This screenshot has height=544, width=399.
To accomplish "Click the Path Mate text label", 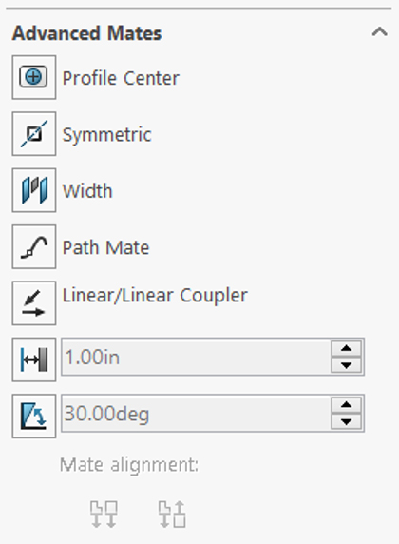I will (105, 247).
